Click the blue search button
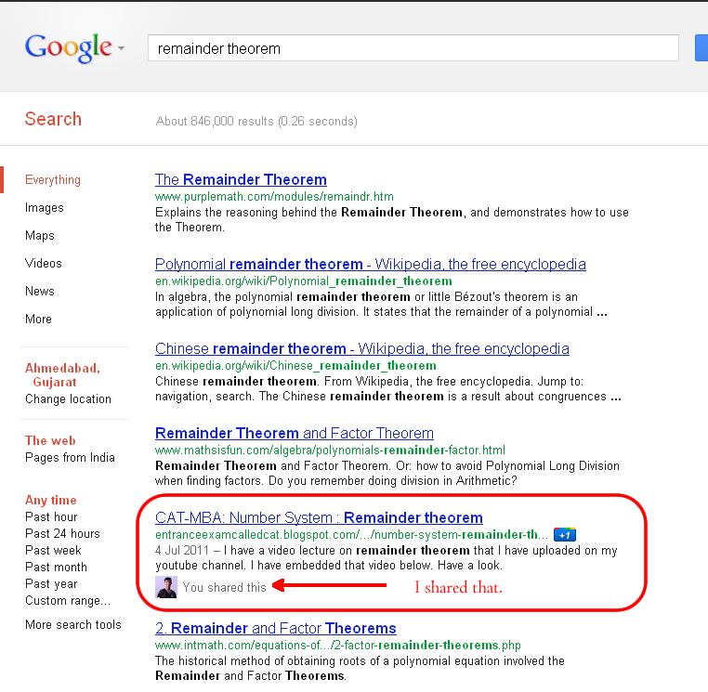This screenshot has height=692, width=708. click(x=701, y=48)
